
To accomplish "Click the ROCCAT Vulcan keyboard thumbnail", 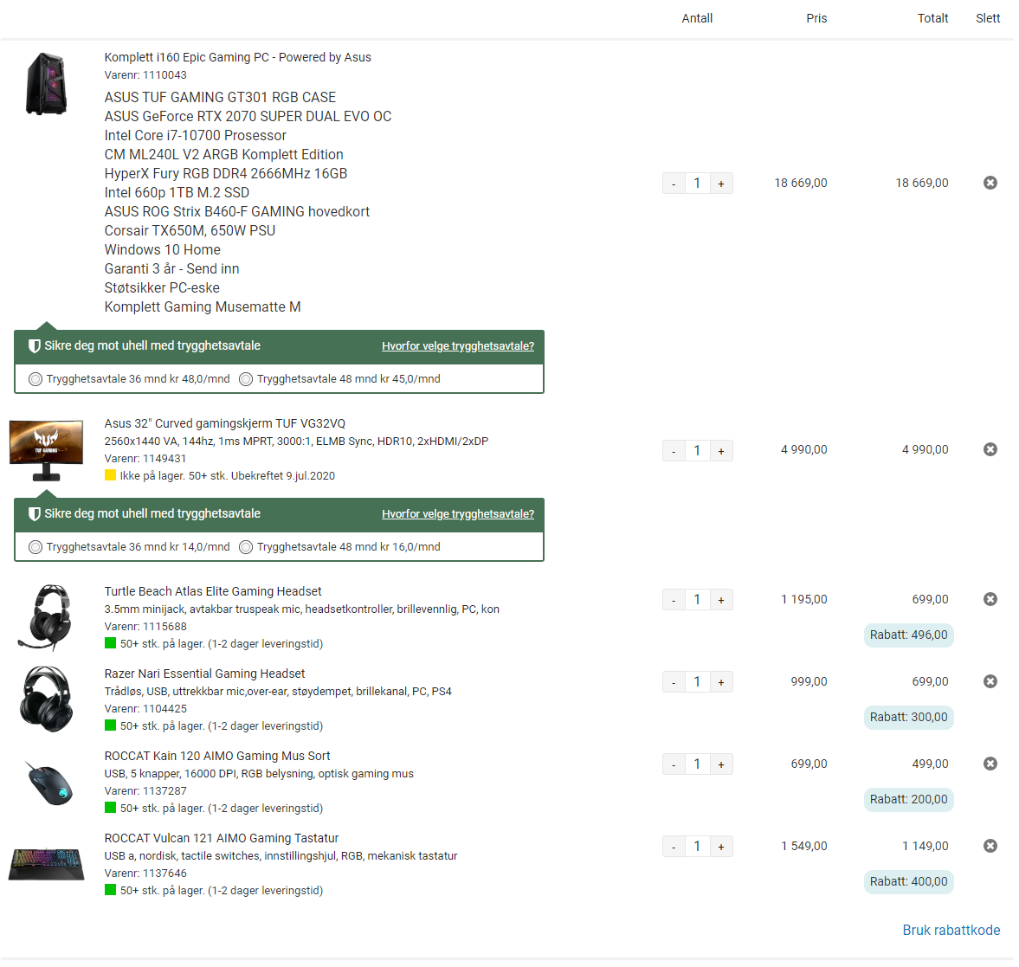I will pos(46,864).
